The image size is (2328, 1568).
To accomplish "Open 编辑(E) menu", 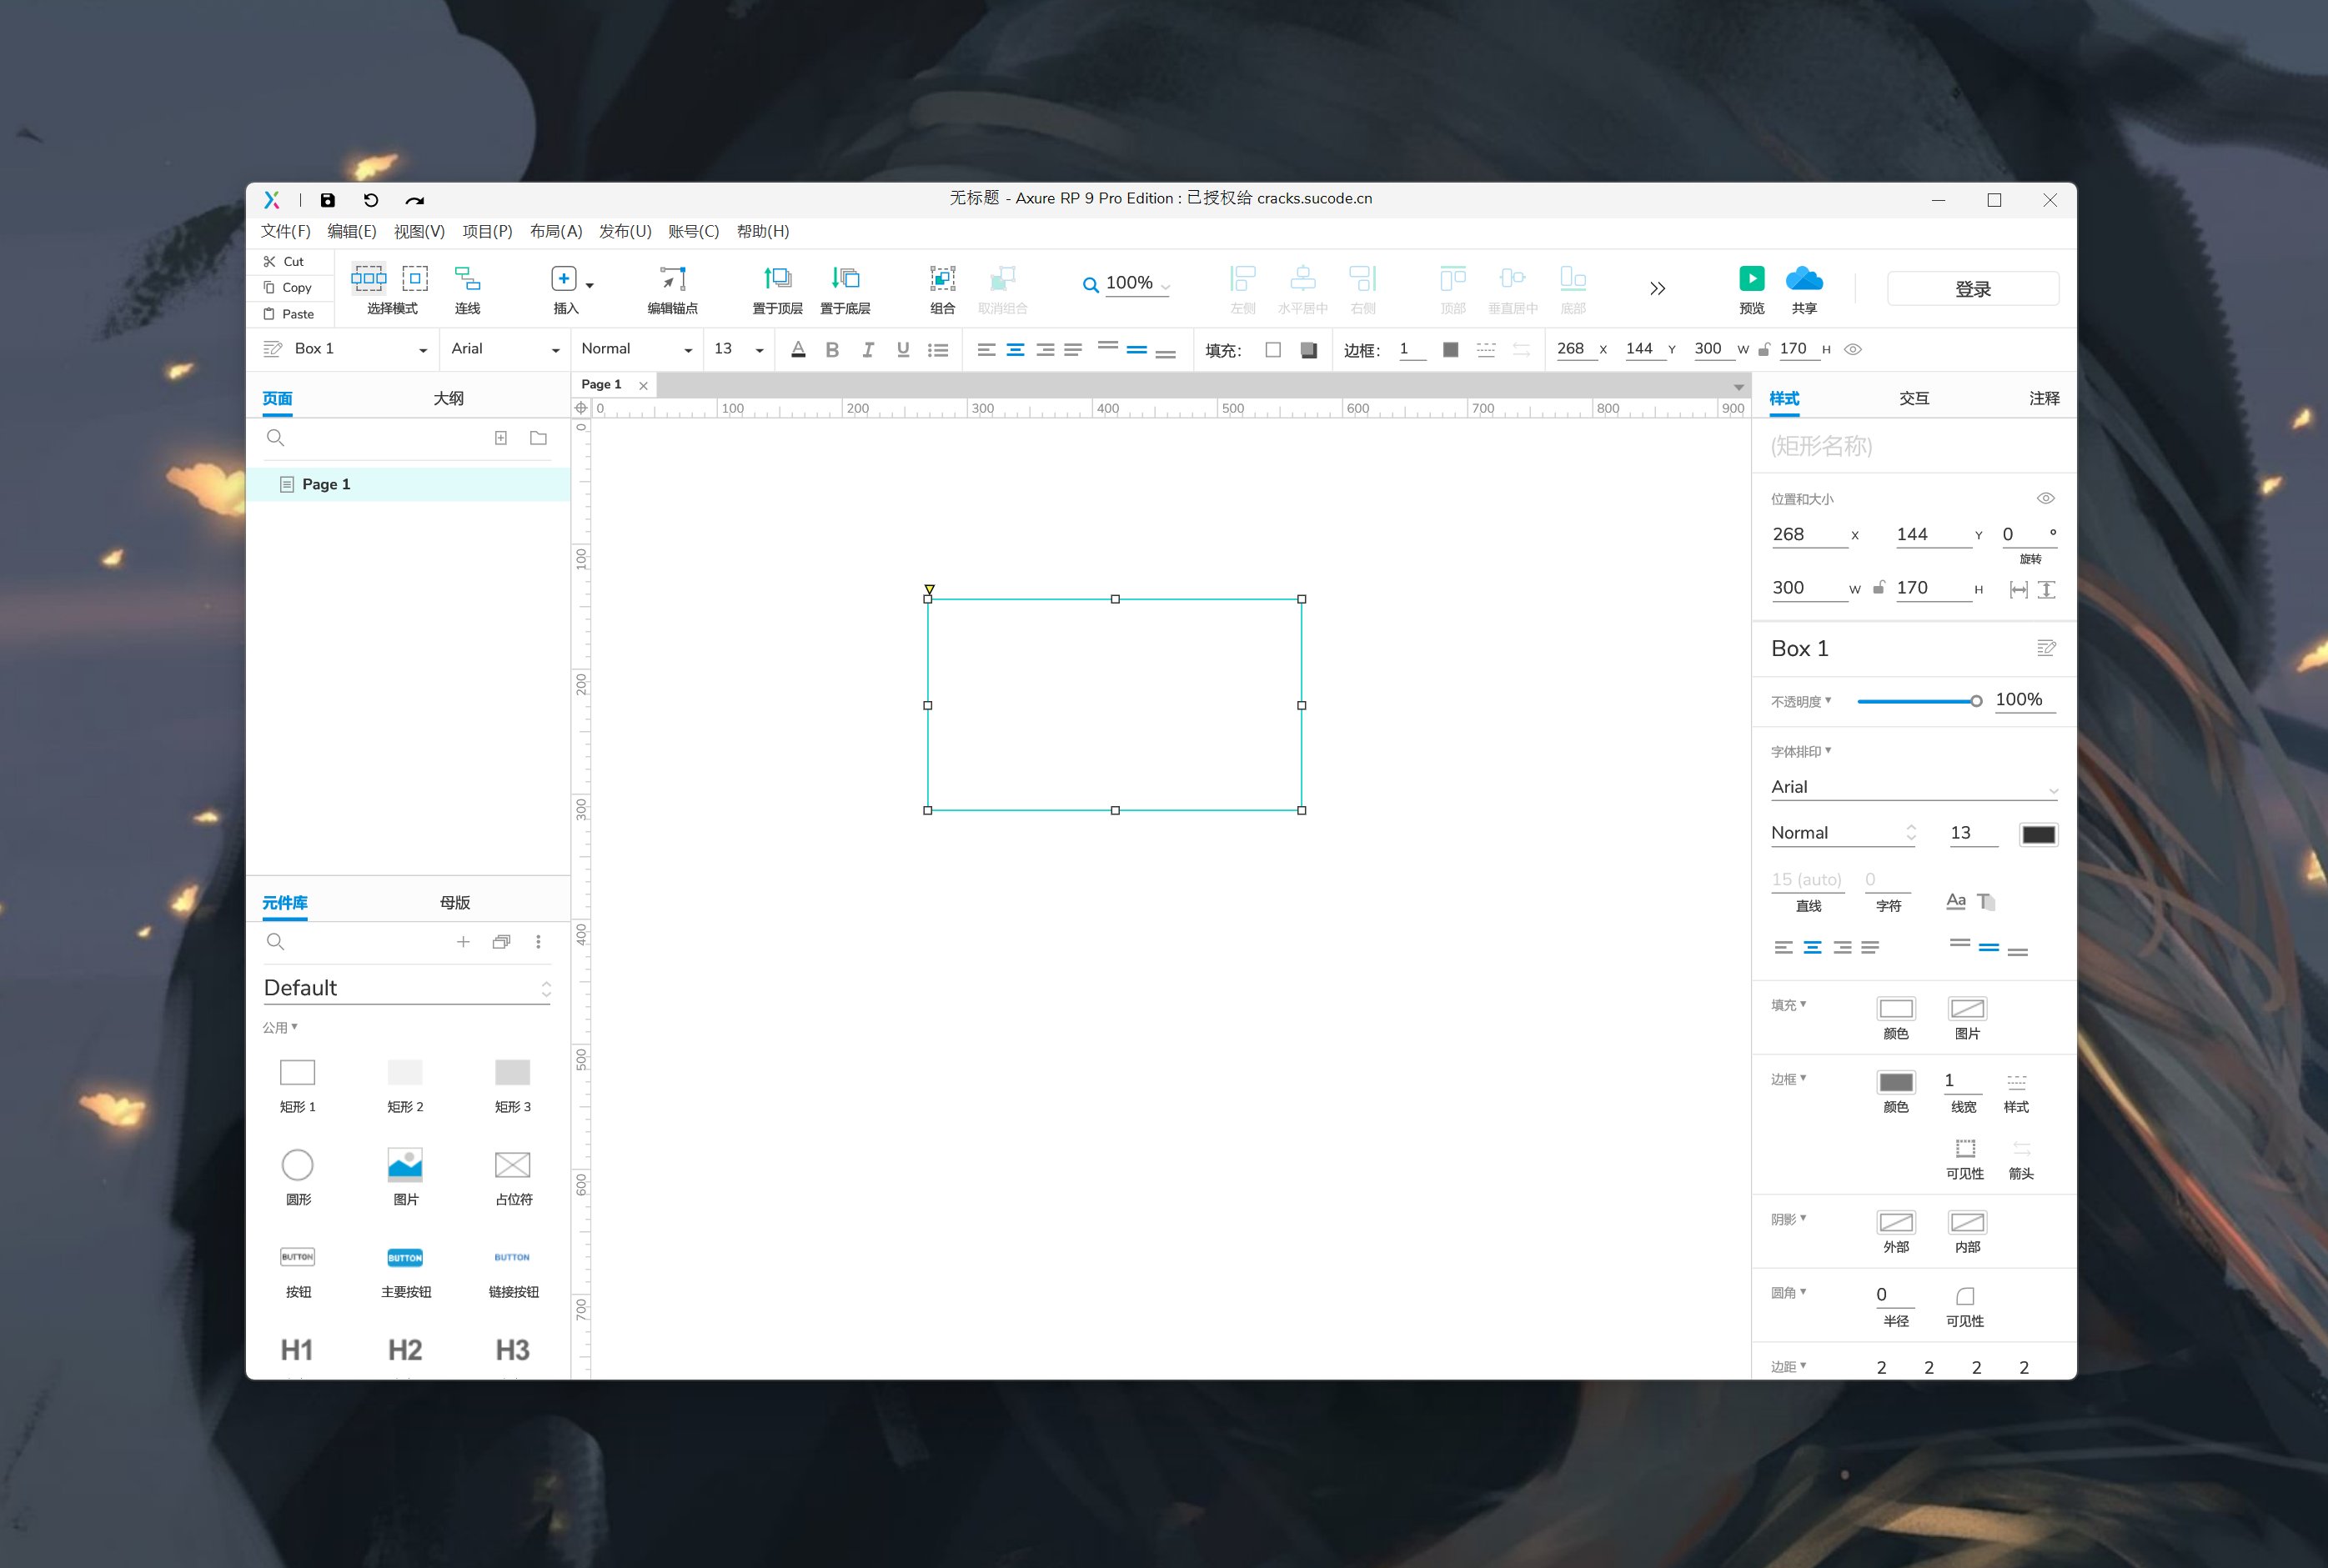I will [352, 231].
